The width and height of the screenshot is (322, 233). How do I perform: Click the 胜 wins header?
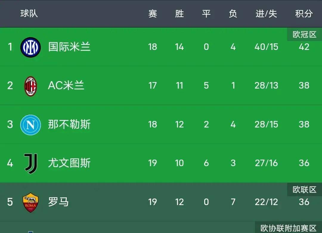[179, 13]
